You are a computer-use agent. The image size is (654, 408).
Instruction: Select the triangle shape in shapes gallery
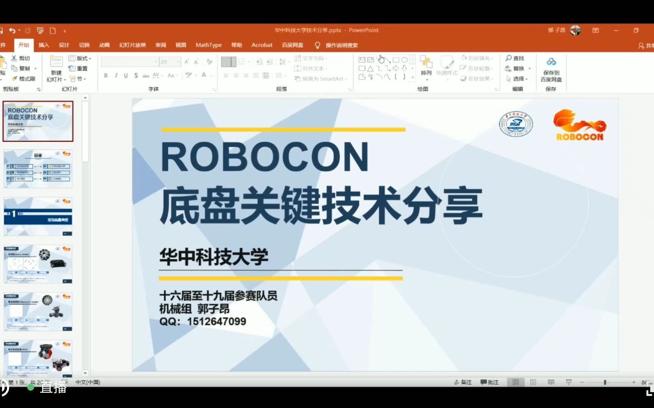(371, 68)
